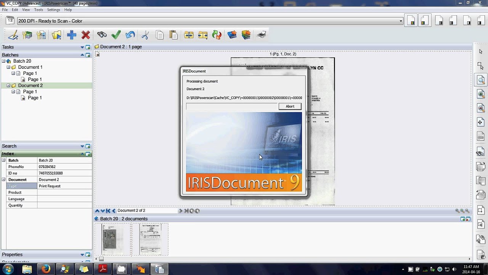Click the Quantity index field
The width and height of the screenshot is (488, 275).
64,205
